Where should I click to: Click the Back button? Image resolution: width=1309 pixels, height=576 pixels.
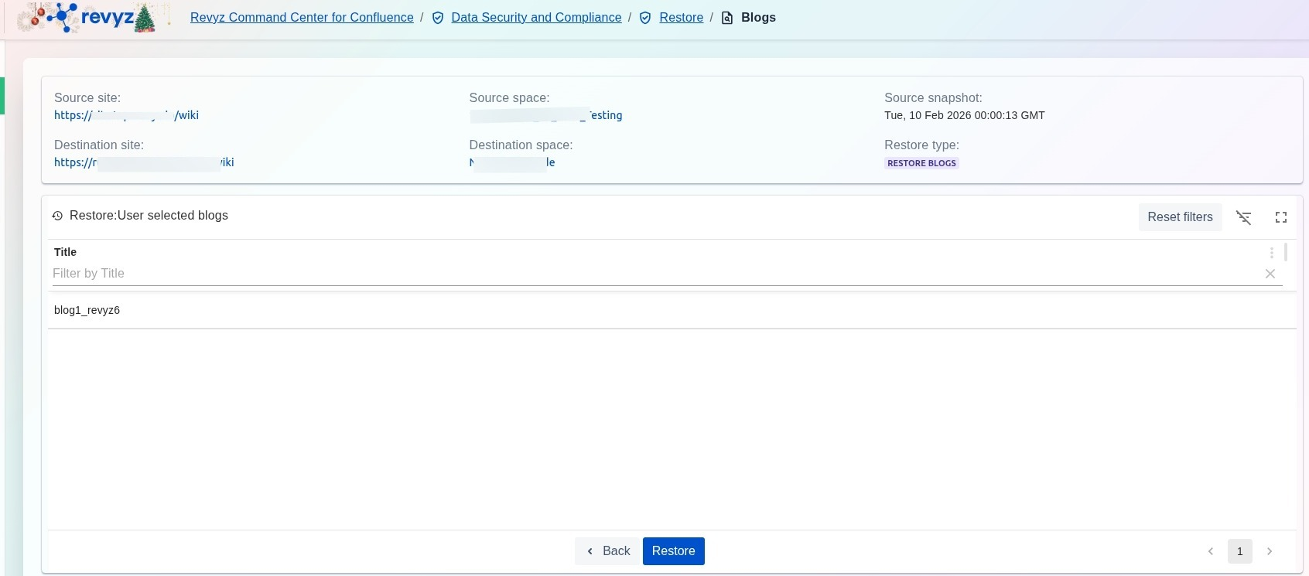(x=607, y=551)
